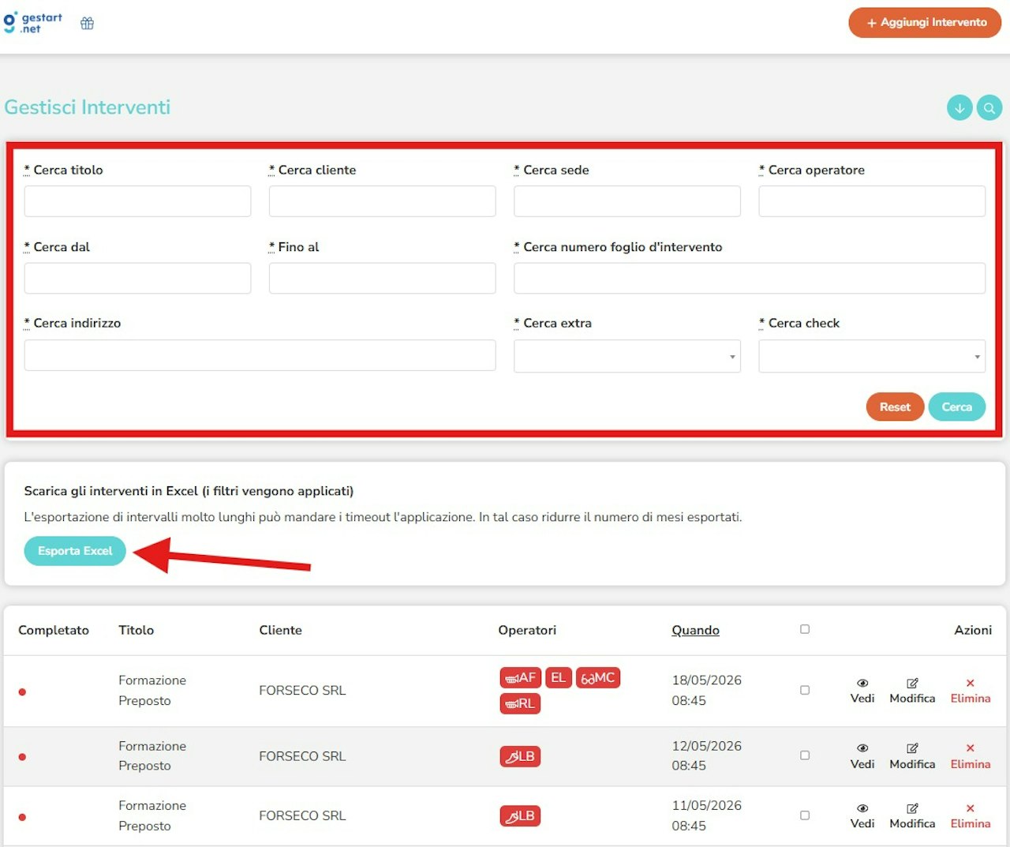The width and height of the screenshot is (1010, 847).
Task: Add a new intervento with Aggiungi Intervento
Action: [x=925, y=23]
